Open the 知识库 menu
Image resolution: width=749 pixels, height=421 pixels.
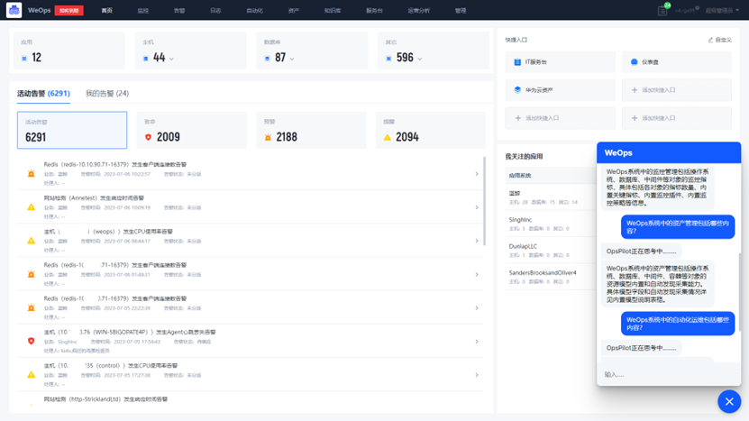(x=333, y=11)
